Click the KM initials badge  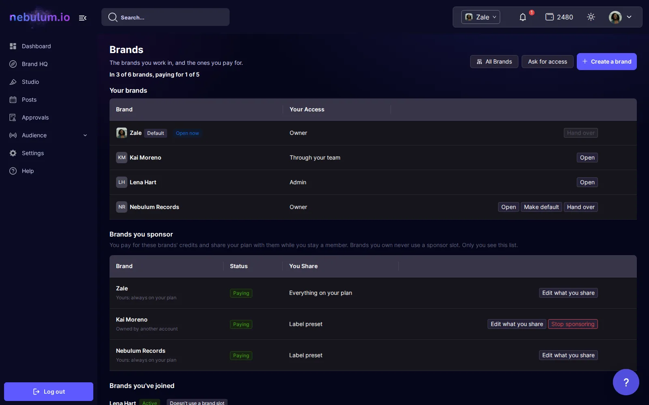122,158
